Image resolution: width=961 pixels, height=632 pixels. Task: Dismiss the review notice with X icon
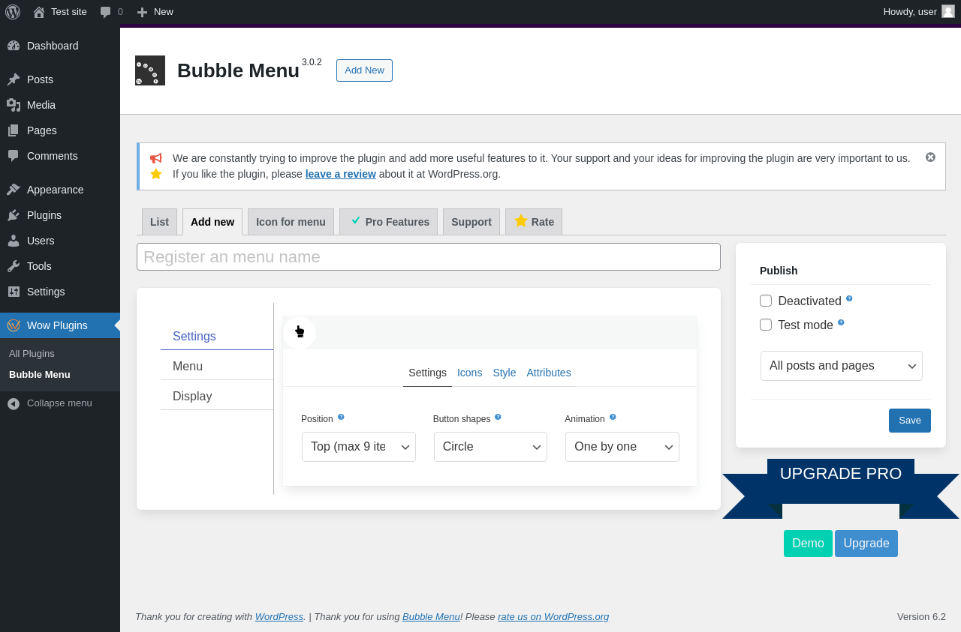tap(930, 157)
